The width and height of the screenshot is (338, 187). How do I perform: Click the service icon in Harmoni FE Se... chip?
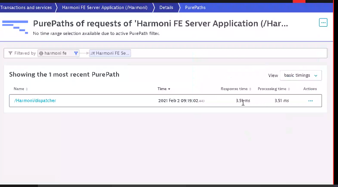tap(93, 53)
